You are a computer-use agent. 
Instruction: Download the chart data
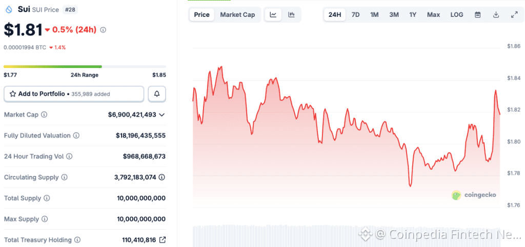pos(496,15)
